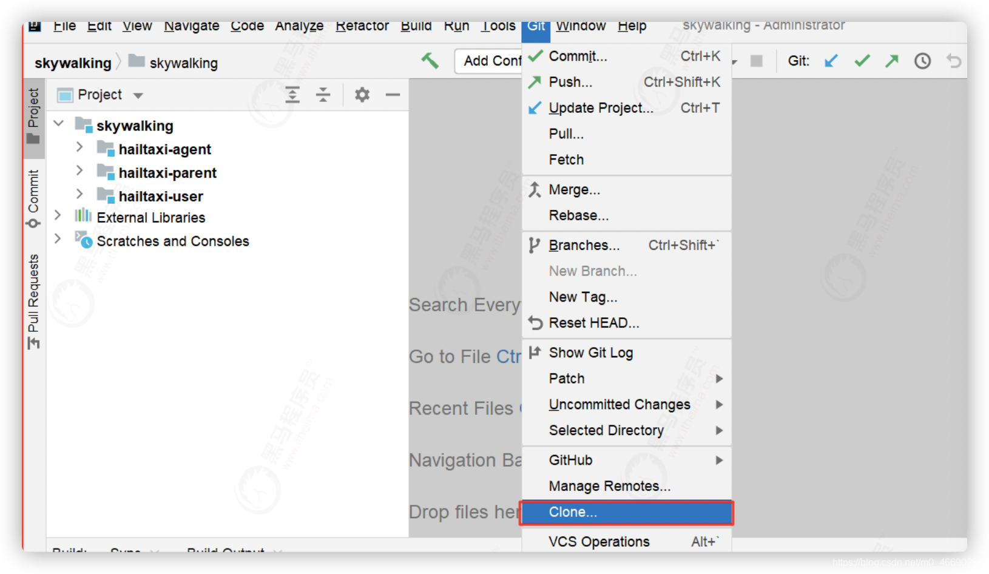Click Clone... in Git menu

pyautogui.click(x=627, y=512)
